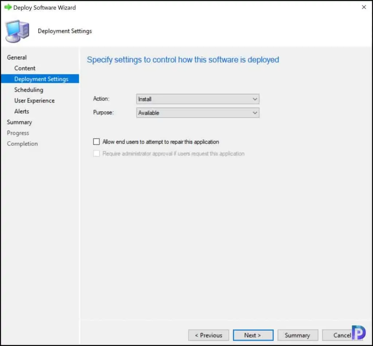373x346 pixels.
Task: Select the Deployment Settings wizard step
Action: pos(40,79)
